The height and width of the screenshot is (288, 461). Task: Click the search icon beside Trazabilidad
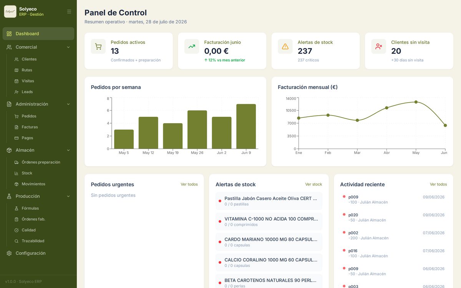coord(17,241)
